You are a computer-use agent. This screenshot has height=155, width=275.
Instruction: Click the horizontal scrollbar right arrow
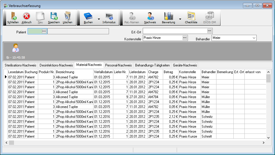click(x=263, y=143)
